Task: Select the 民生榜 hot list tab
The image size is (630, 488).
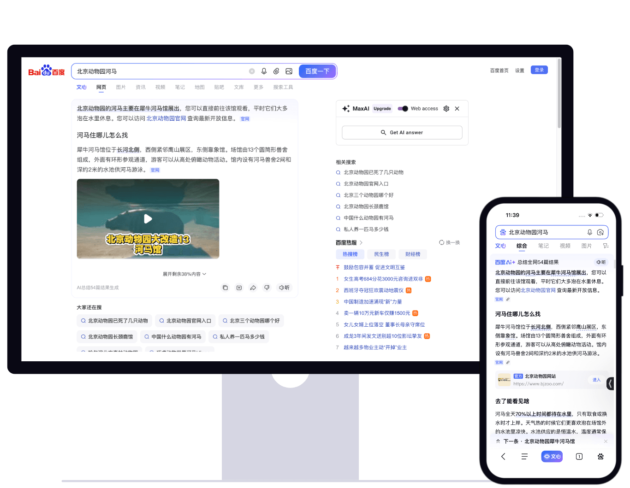Action: [x=381, y=254]
